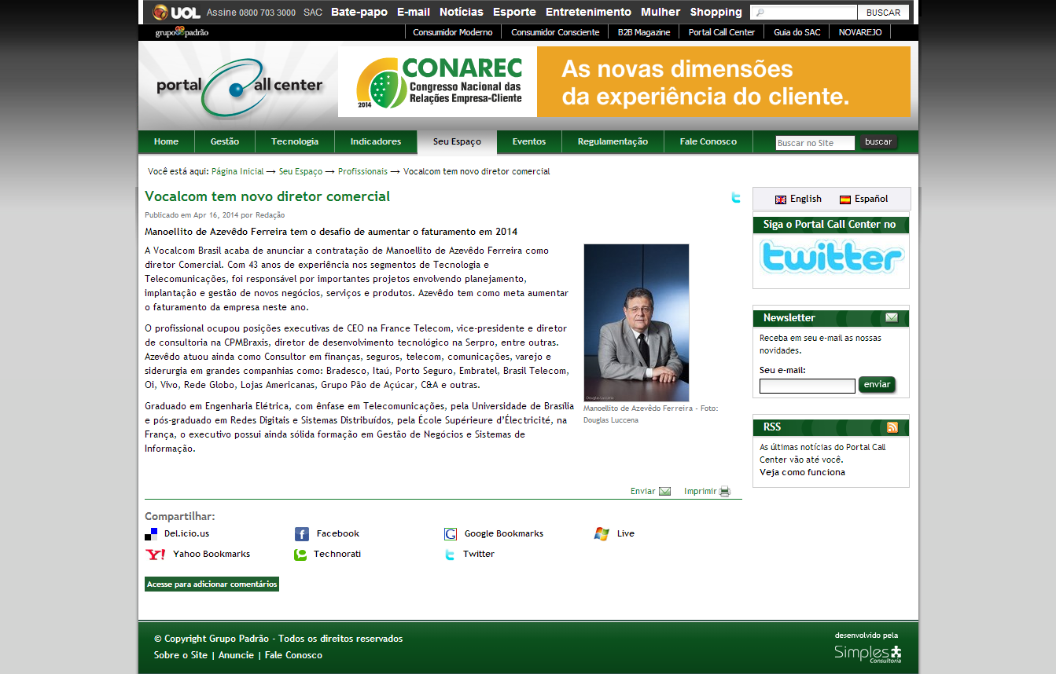Click the large Twitter logo in sidebar
The image size is (1056, 674).
click(831, 258)
